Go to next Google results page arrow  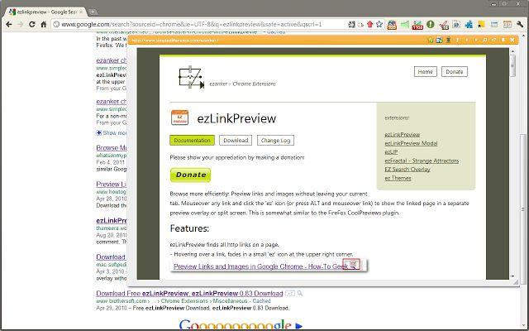[298, 325]
